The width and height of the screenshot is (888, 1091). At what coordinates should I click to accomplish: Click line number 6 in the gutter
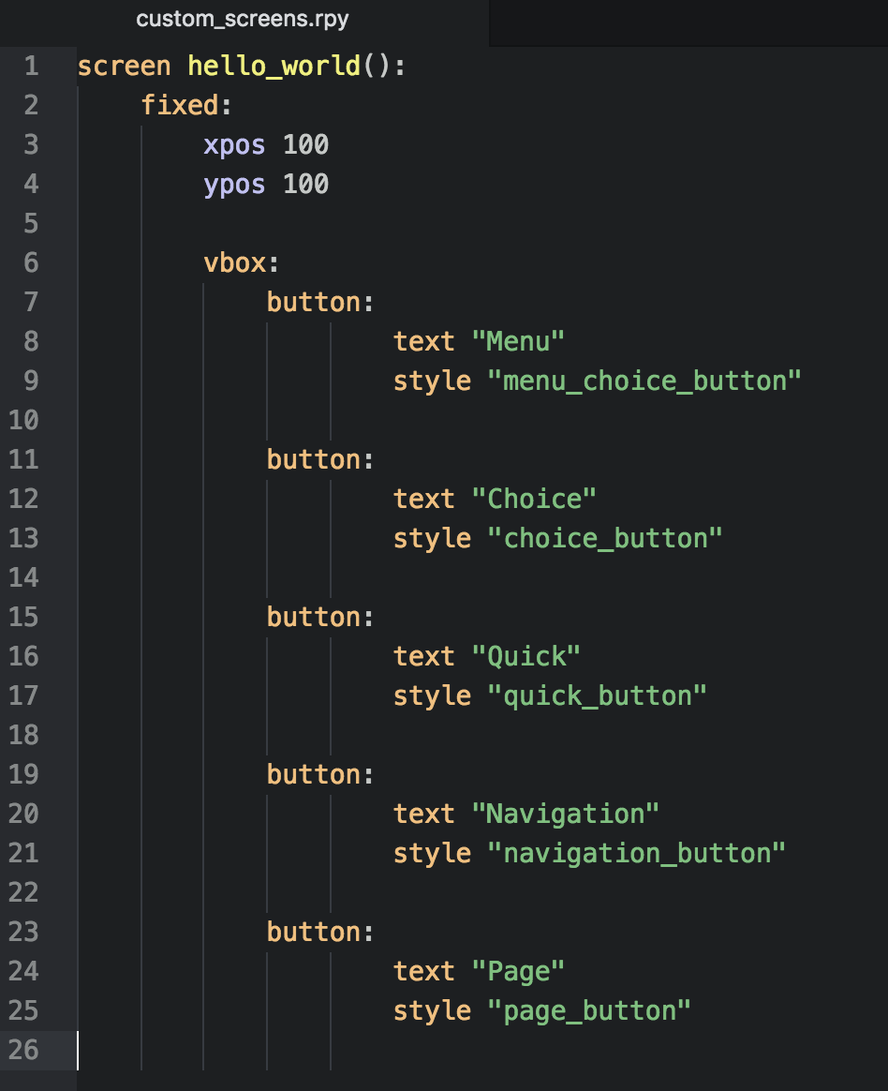31,263
